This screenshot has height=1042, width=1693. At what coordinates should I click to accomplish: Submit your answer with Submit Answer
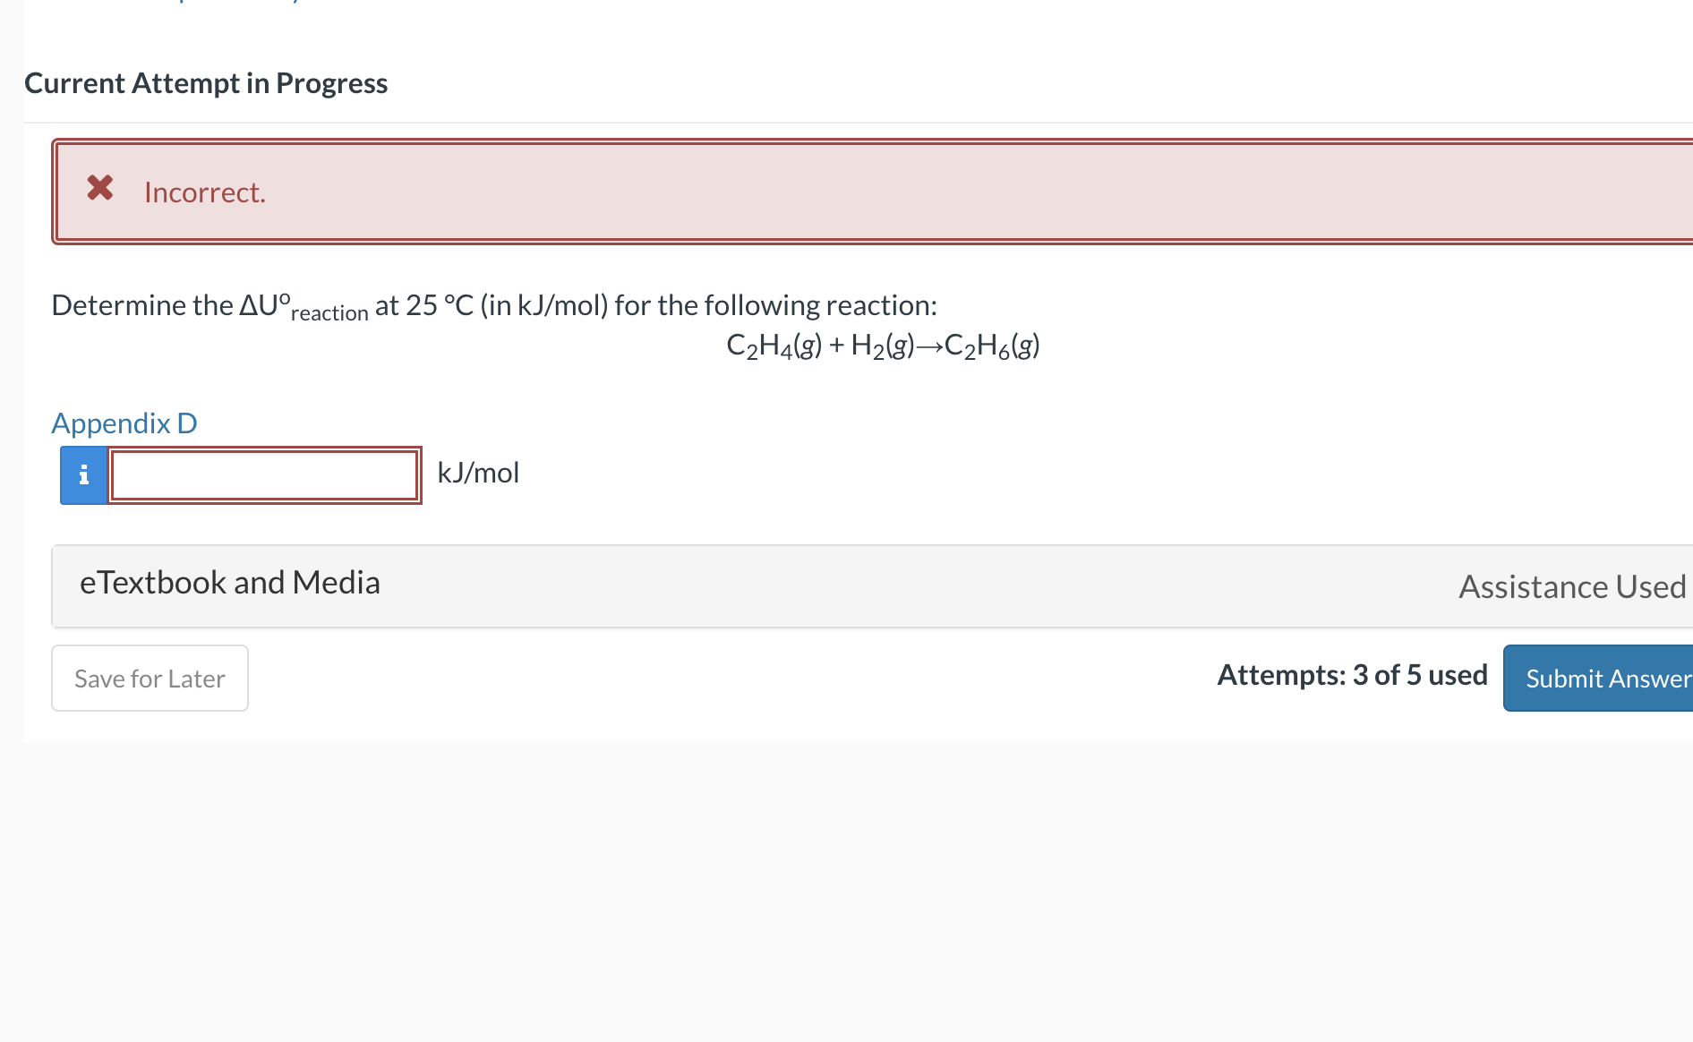(1608, 678)
